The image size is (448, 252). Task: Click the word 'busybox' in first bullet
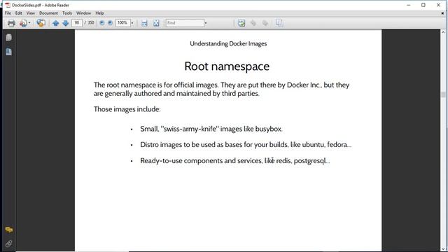pyautogui.click(x=268, y=129)
